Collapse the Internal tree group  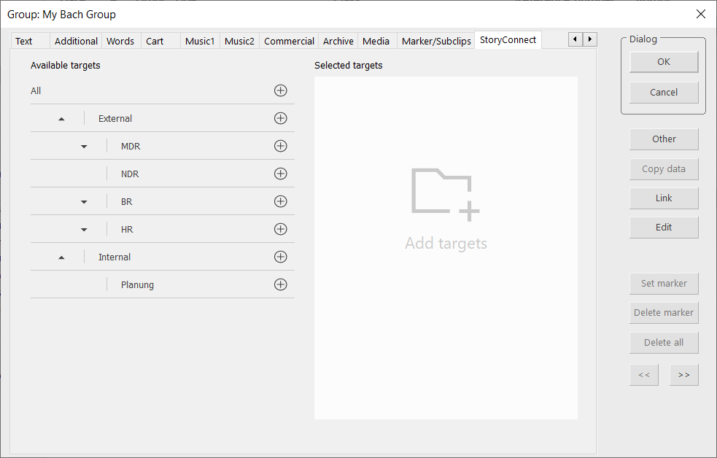pos(61,257)
